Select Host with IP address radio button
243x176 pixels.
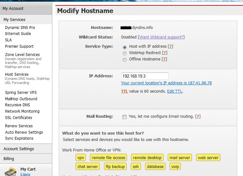click(125, 47)
